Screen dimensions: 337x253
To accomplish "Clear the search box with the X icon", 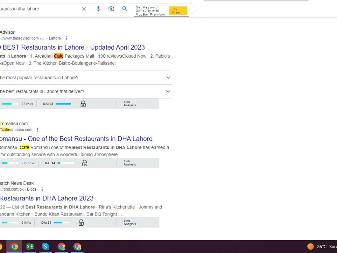I will [84, 9].
